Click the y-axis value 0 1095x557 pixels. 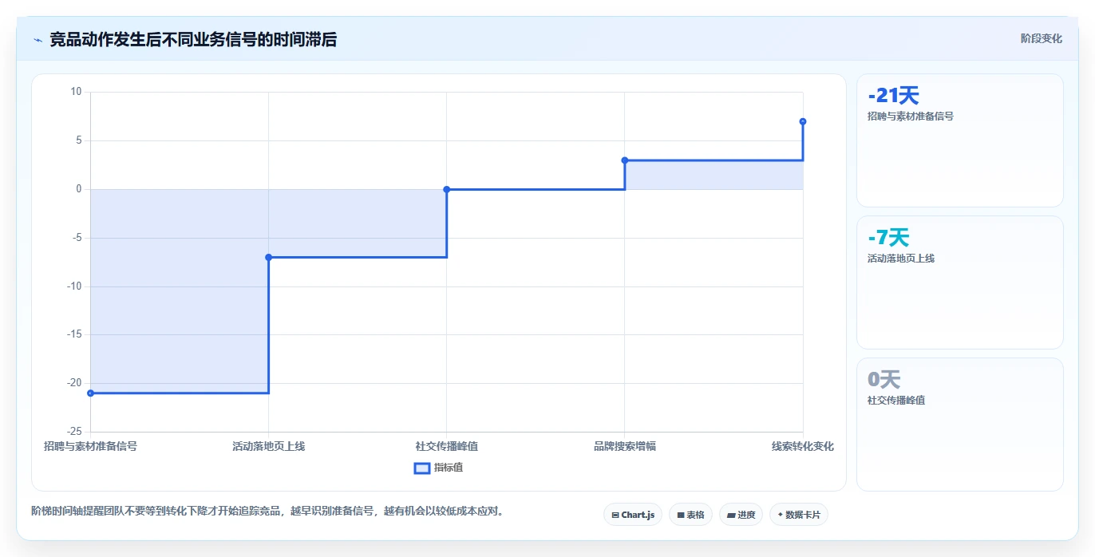click(79, 189)
